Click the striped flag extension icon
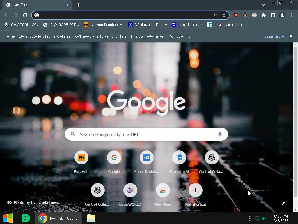Screen dimensions: 298x224 [254, 15]
